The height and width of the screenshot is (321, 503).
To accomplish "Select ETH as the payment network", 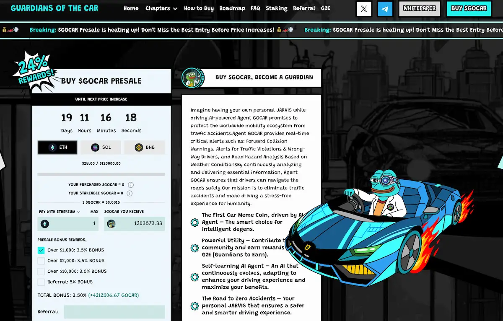I will click(57, 148).
